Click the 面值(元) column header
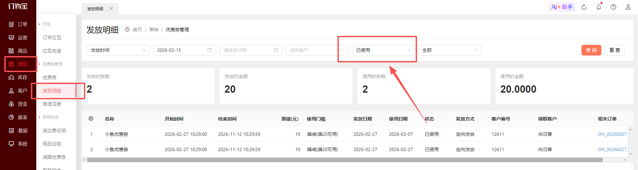 [x=290, y=119]
